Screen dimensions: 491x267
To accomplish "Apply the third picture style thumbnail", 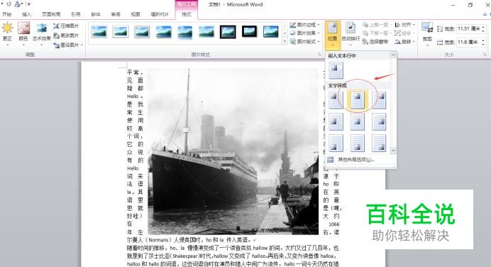I will click(142, 32).
